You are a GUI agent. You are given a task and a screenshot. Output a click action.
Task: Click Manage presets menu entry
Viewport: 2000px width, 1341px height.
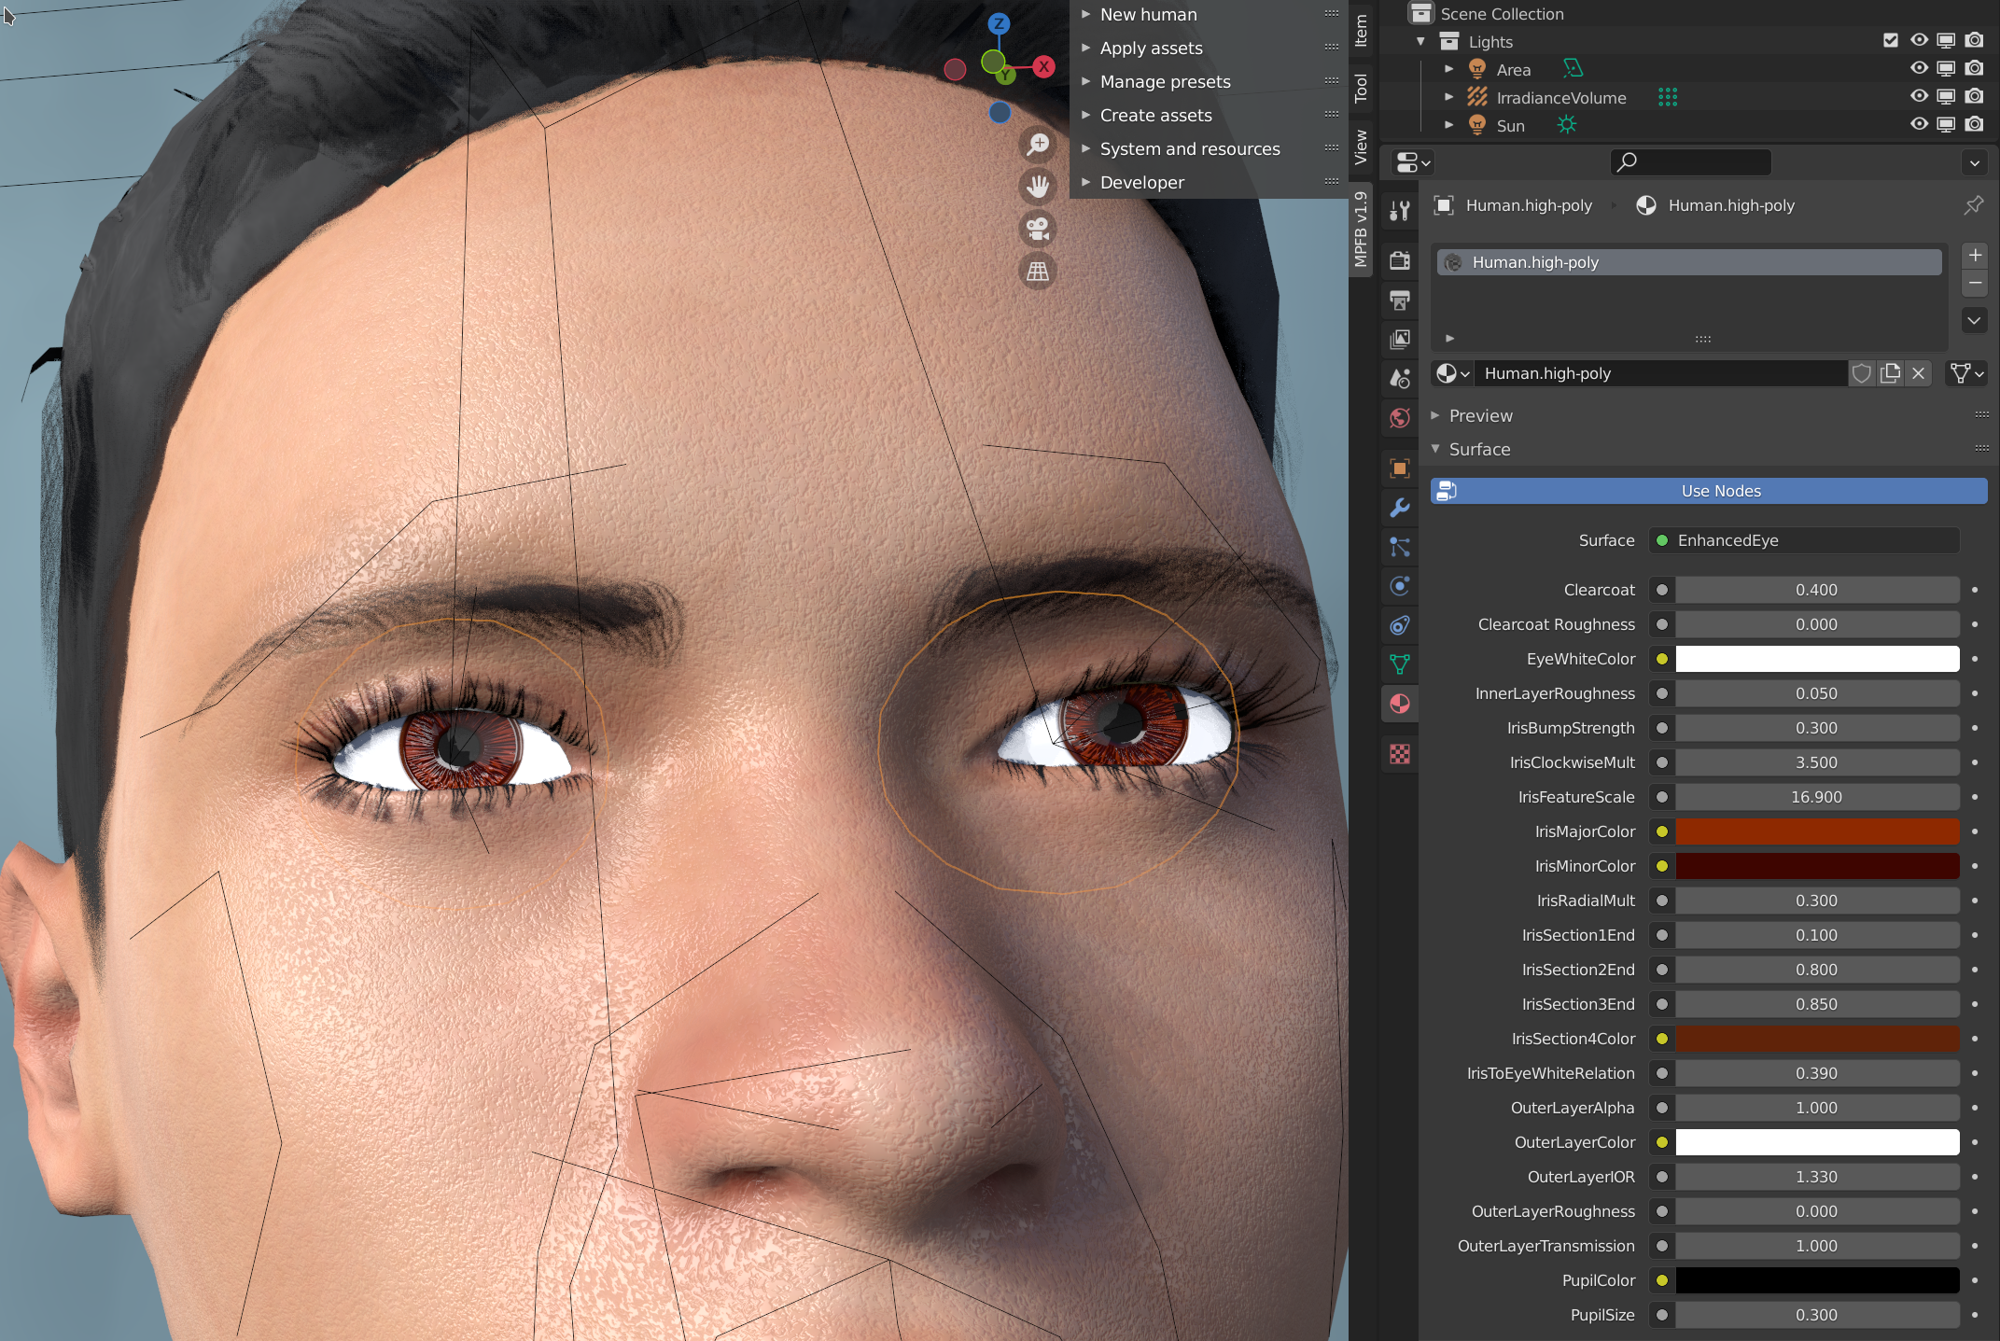1167,81
